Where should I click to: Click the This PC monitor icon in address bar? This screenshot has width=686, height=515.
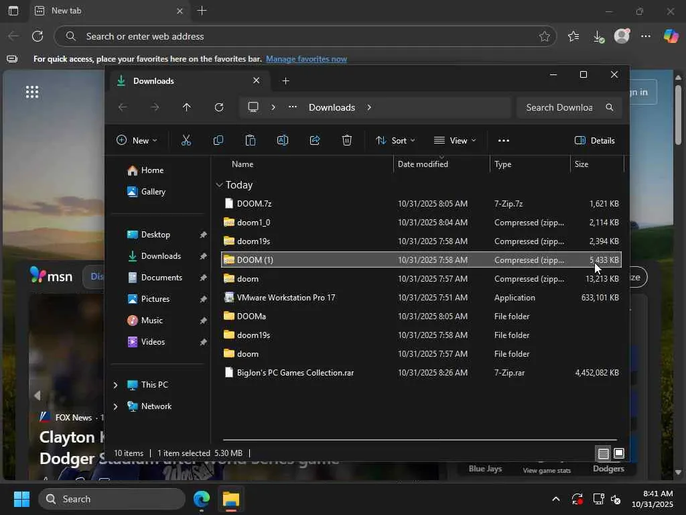253,107
